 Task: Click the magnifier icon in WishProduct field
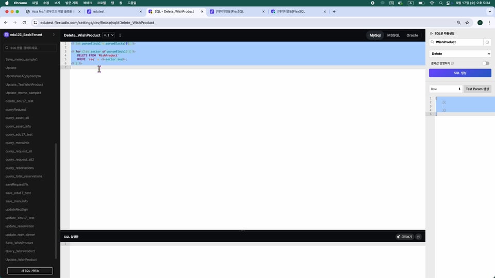click(433, 42)
